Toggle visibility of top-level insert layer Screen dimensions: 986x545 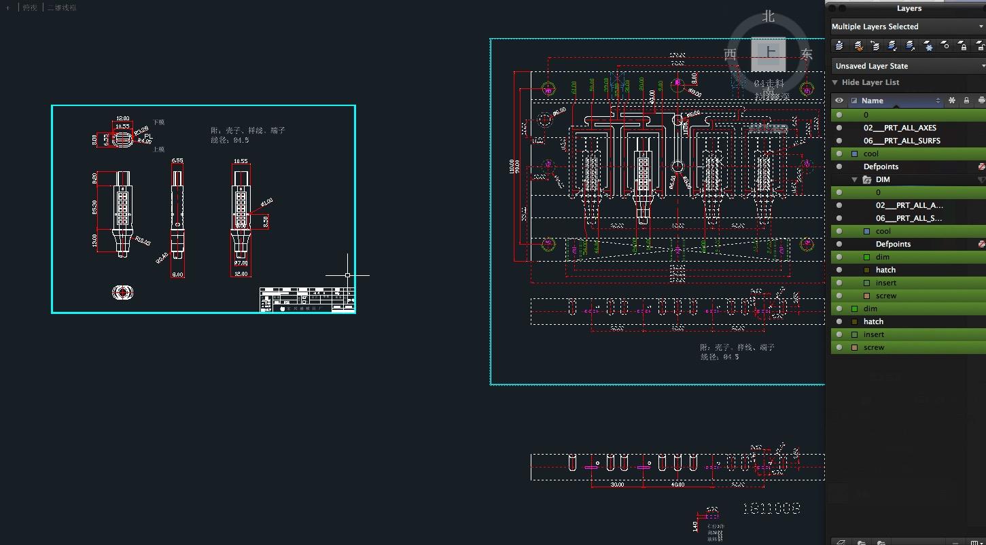(839, 334)
